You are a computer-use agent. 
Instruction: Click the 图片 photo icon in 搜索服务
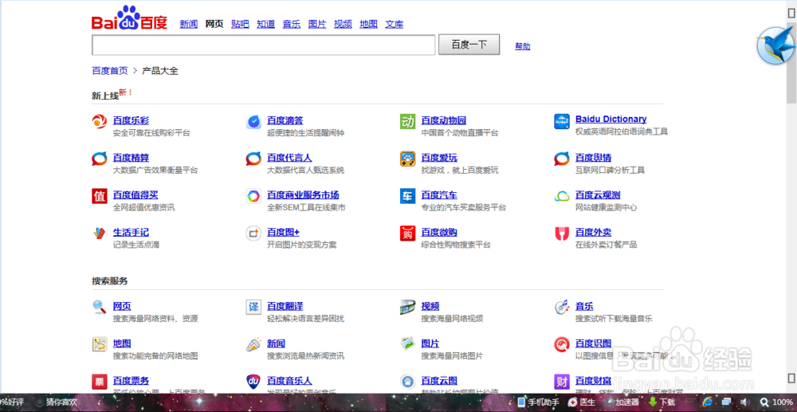[407, 344]
